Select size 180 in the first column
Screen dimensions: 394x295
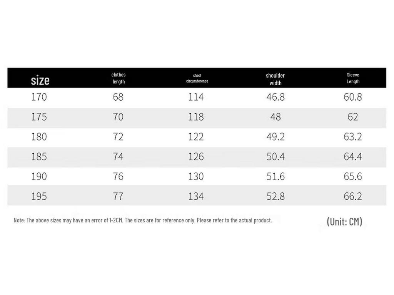[39, 137]
